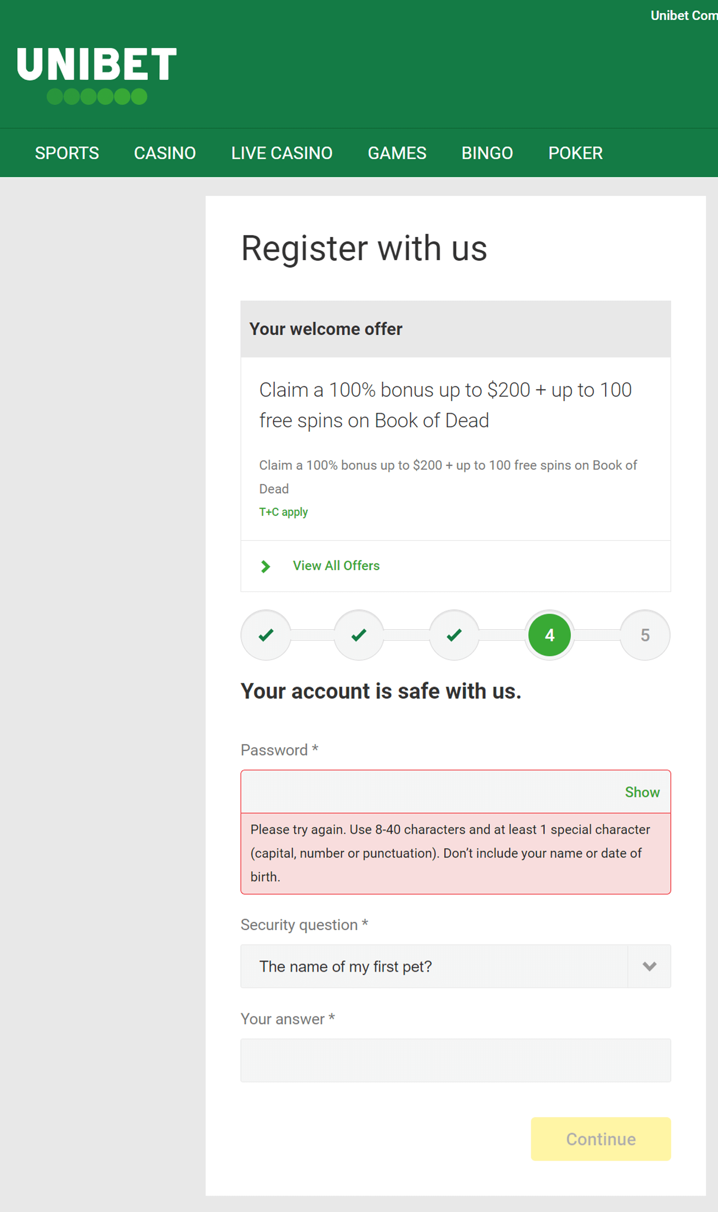Open the Poker section

point(575,153)
